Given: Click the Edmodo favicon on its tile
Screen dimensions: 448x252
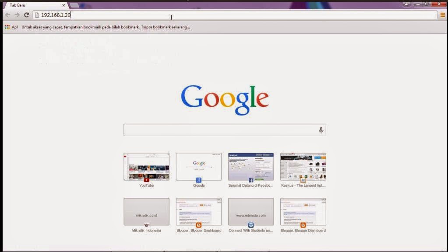Looking at the screenshot, I should [x=251, y=225].
